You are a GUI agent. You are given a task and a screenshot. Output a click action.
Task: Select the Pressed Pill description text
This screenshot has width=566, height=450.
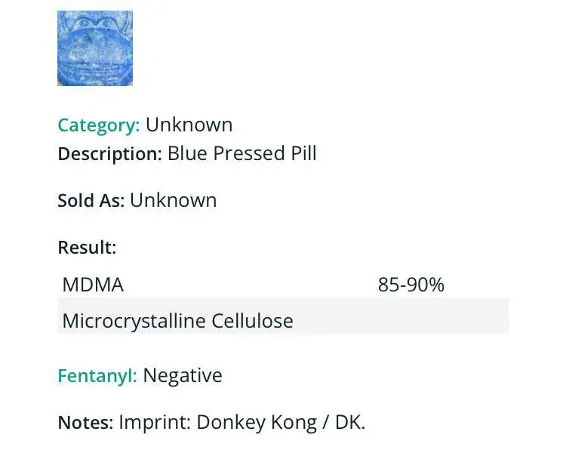click(x=265, y=154)
